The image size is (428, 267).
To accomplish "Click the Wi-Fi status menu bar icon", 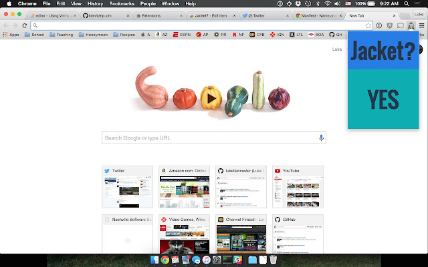I will (x=327, y=3).
